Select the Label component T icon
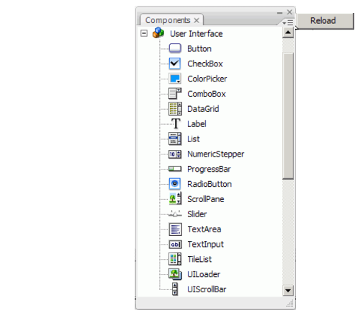 pyautogui.click(x=176, y=123)
